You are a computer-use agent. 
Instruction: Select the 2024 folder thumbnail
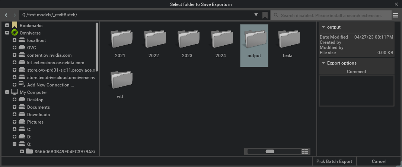[222, 39]
